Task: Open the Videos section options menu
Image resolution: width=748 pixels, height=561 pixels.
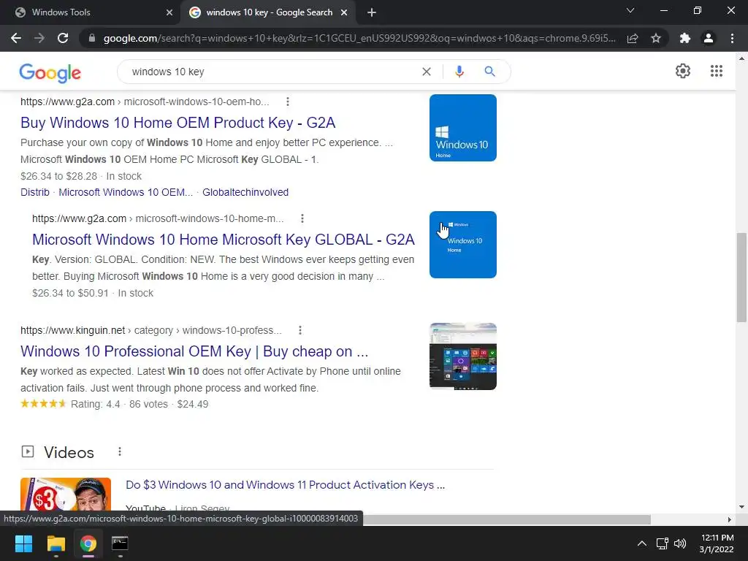Action: click(120, 451)
